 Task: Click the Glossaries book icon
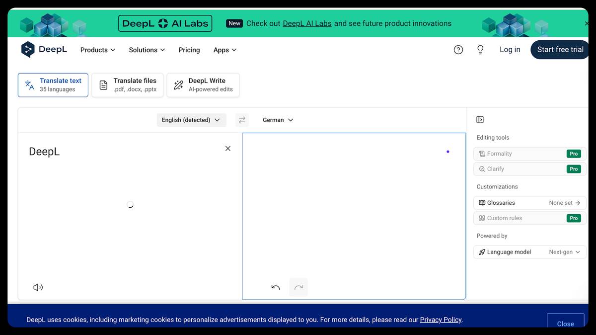[482, 203]
